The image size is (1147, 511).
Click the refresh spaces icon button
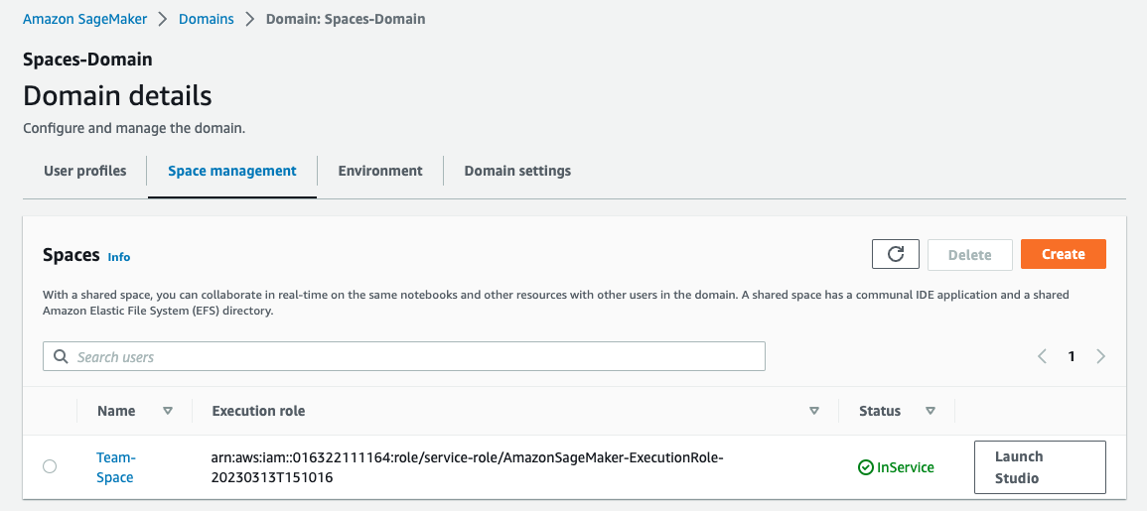[x=896, y=254]
